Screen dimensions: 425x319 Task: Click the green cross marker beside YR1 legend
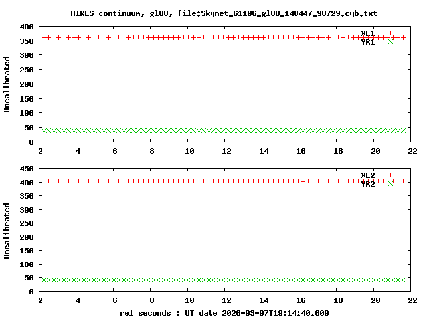[390, 42]
